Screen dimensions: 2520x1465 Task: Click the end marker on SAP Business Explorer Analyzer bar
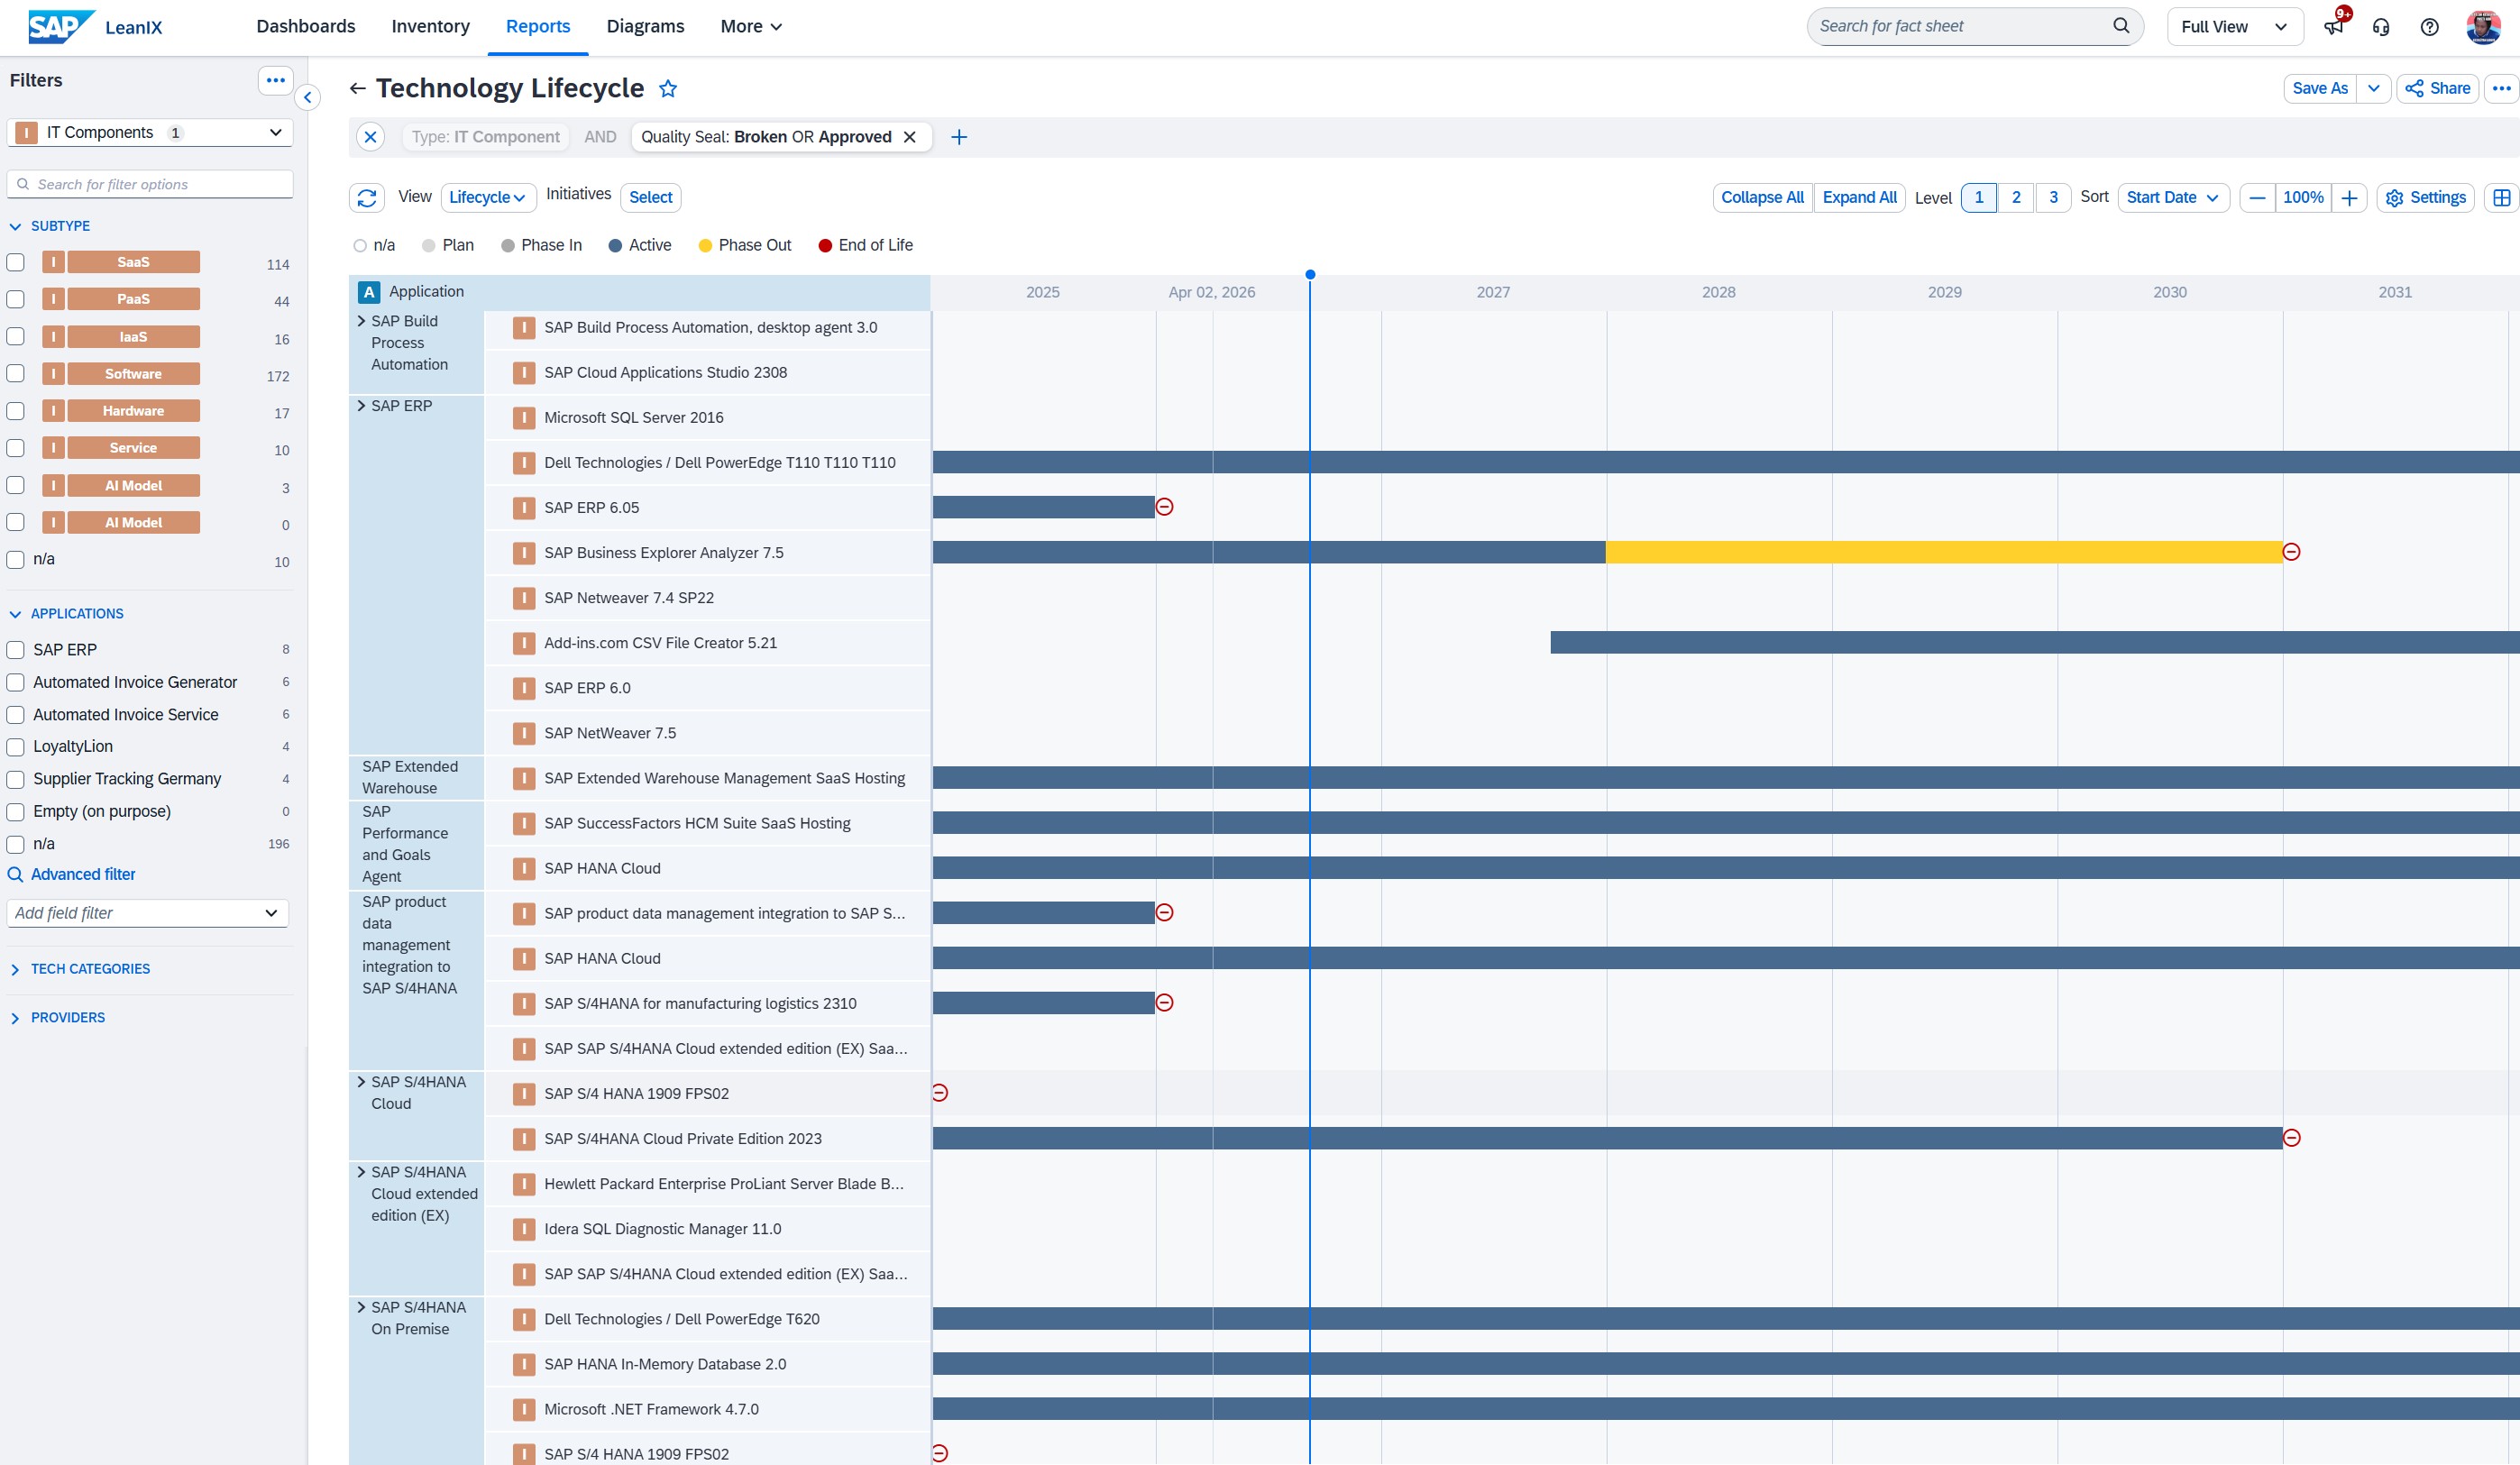coord(2292,552)
